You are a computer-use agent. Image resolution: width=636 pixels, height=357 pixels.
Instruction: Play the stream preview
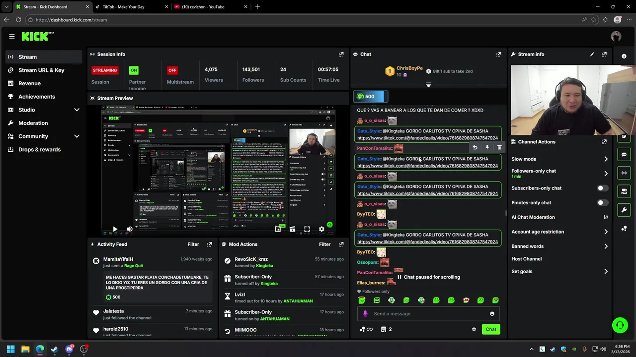click(115, 229)
